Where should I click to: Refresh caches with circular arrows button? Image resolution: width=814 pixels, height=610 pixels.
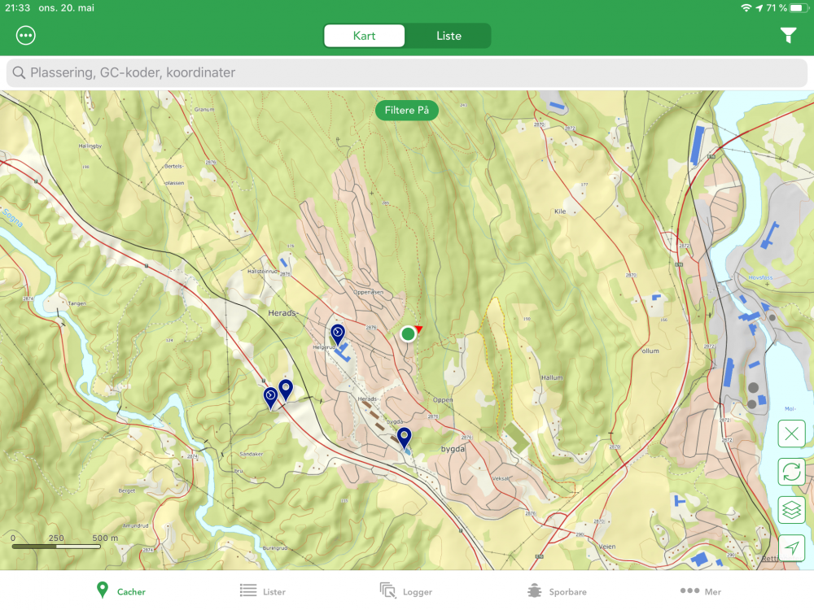tap(791, 472)
